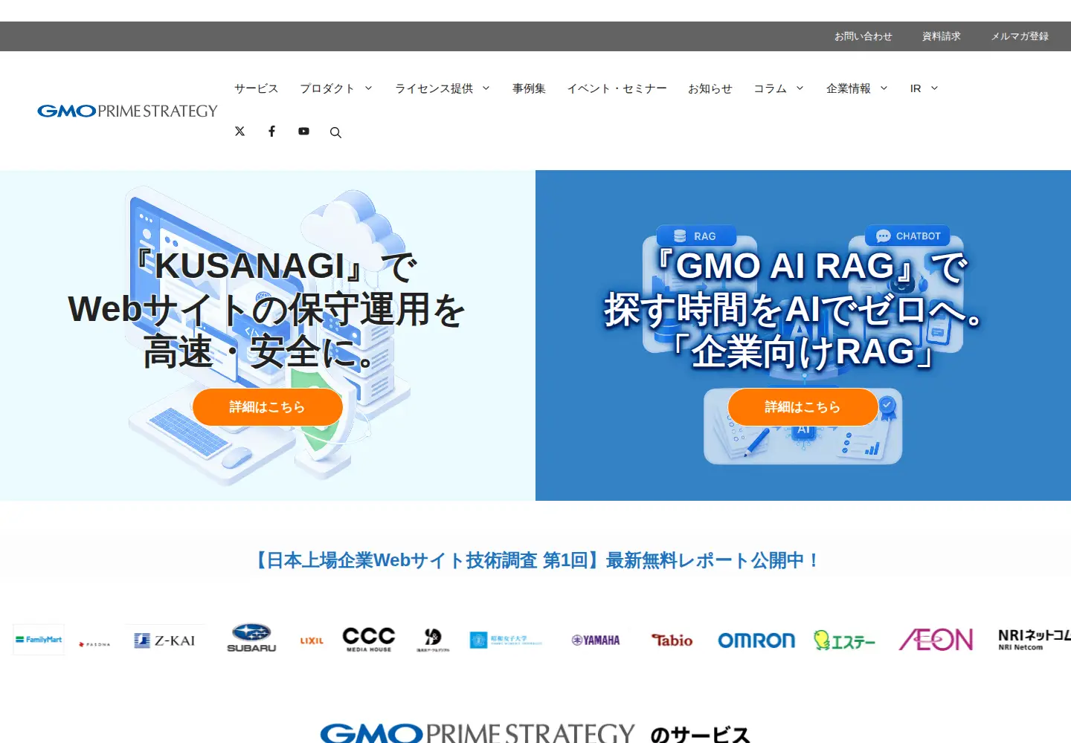Expand the IR dropdown chevron
Viewport: 1071px width, 743px height.
[x=935, y=88]
